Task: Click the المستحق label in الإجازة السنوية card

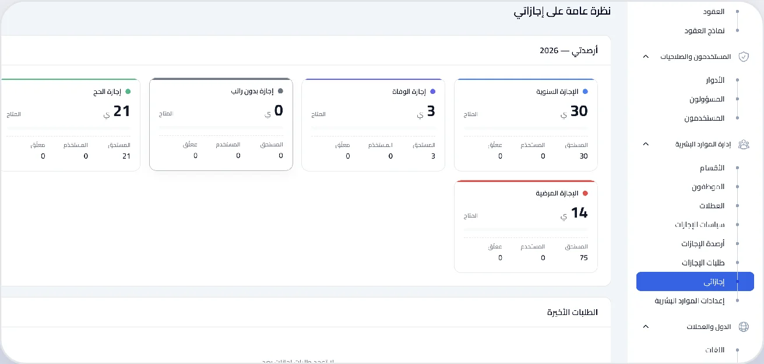Action: (577, 145)
